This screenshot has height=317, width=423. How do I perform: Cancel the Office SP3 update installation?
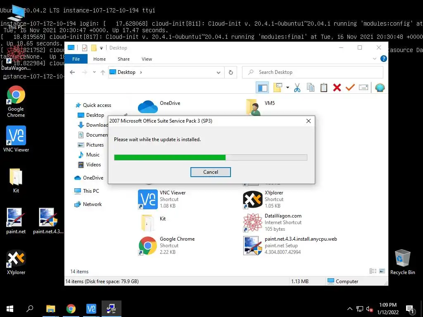[x=210, y=172]
